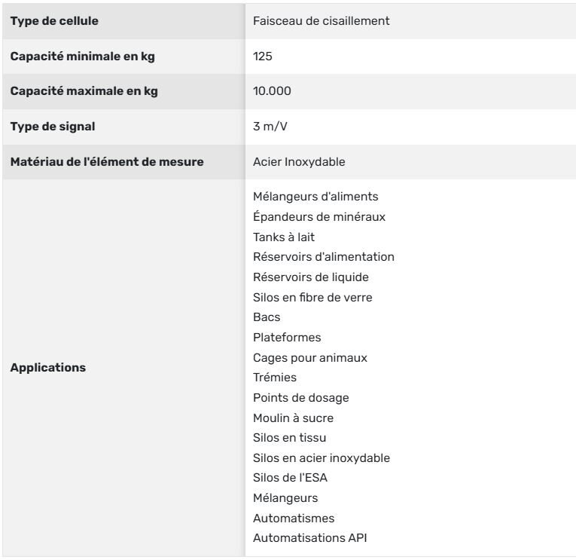Click "Mélangeurs d'aliments" in the applications list
This screenshot has width=576, height=560.
tap(315, 196)
